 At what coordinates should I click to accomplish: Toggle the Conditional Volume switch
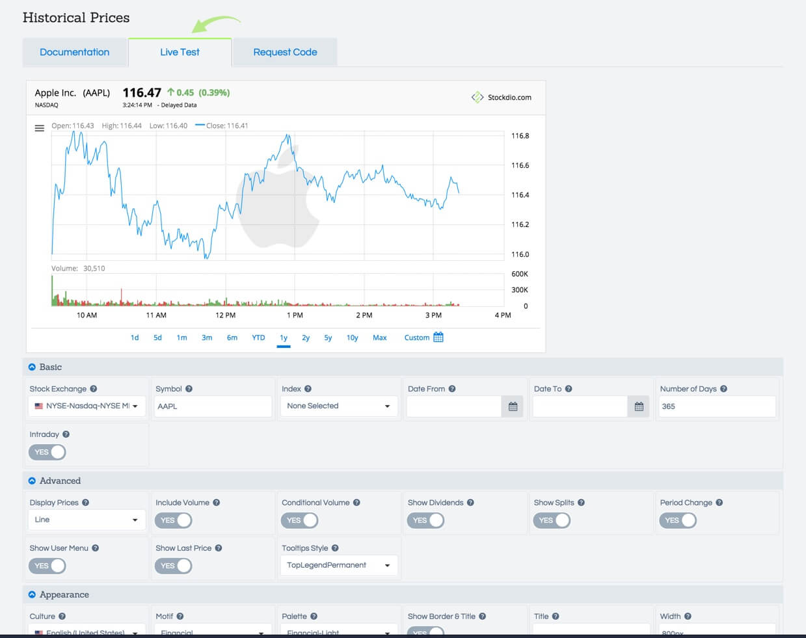(x=300, y=520)
